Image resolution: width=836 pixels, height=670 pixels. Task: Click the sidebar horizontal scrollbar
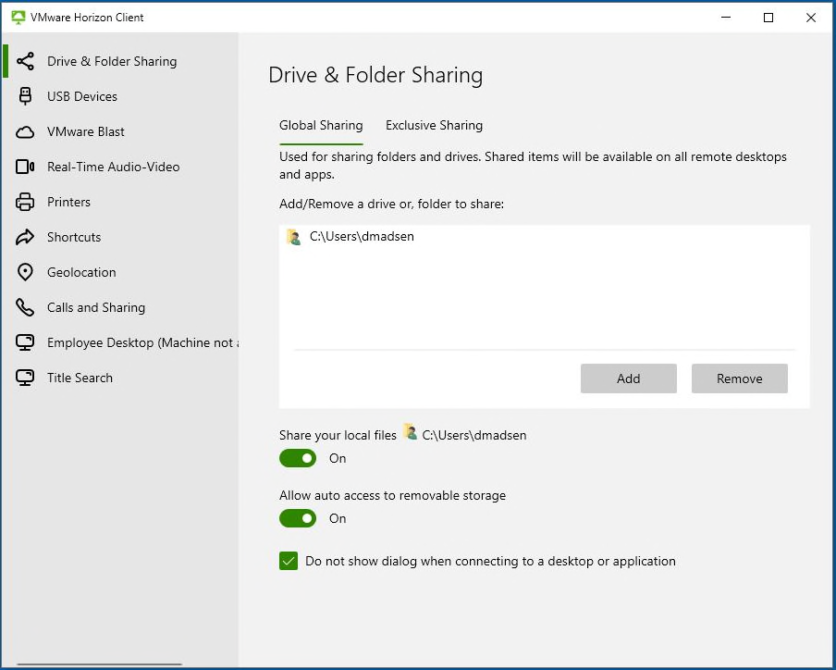click(99, 664)
